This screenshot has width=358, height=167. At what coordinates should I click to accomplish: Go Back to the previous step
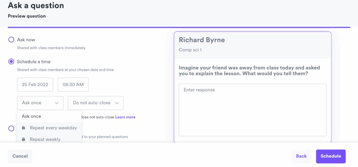tap(301, 156)
